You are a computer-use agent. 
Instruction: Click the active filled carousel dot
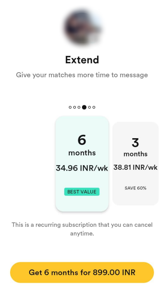[84, 107]
